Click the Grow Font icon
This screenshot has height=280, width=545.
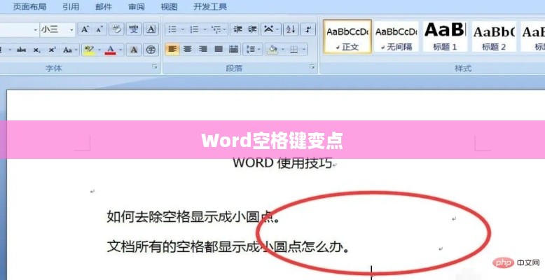coord(85,29)
